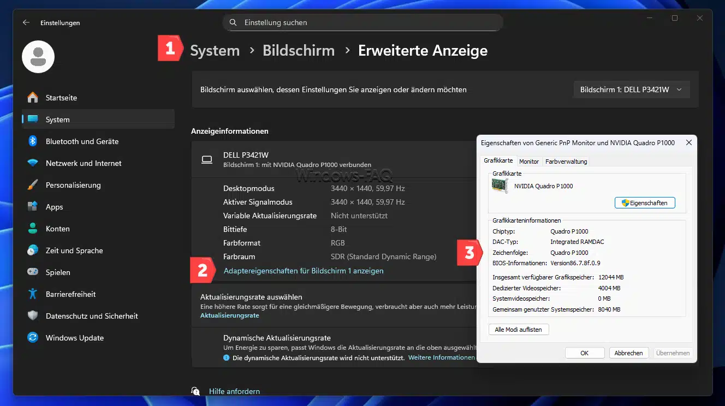Open Startseite via the home icon
Image resolution: width=725 pixels, height=406 pixels.
33,98
